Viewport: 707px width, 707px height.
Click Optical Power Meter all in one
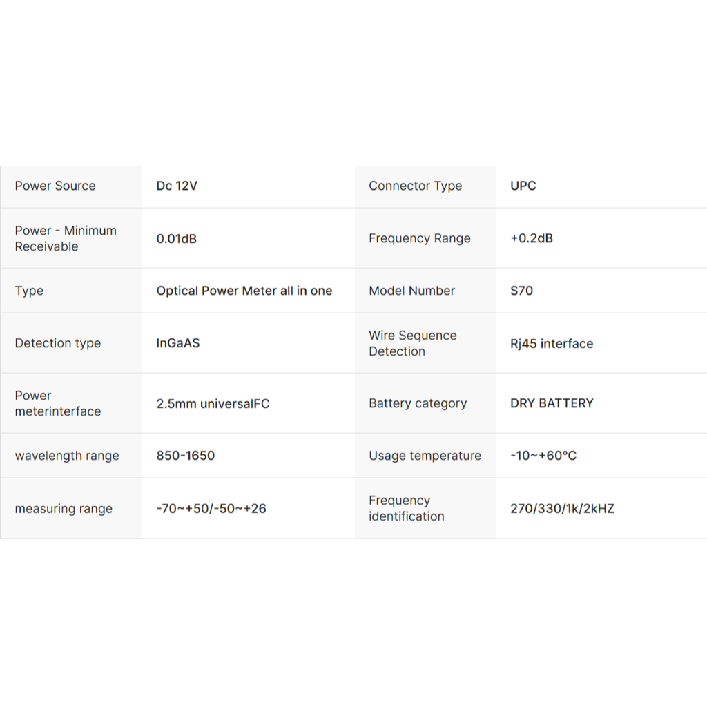(244, 291)
